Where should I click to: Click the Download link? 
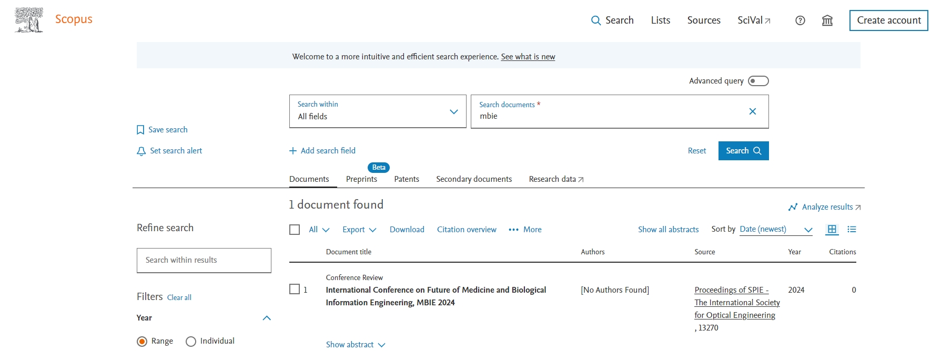(x=407, y=230)
